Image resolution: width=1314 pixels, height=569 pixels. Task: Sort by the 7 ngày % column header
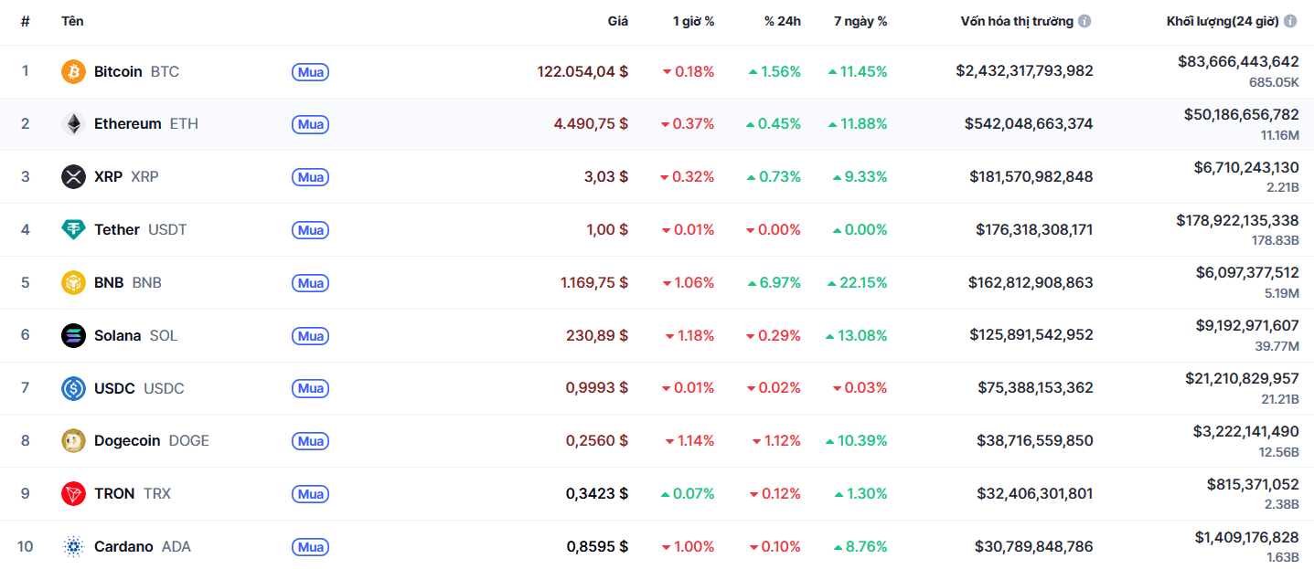tap(860, 21)
